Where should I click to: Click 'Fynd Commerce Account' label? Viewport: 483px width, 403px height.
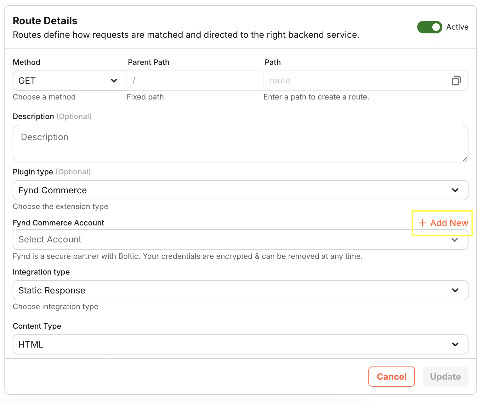(x=59, y=223)
